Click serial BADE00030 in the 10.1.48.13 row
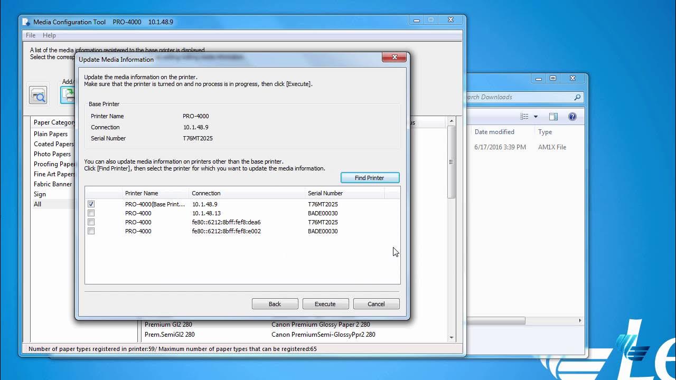The height and width of the screenshot is (380, 676). tap(323, 213)
